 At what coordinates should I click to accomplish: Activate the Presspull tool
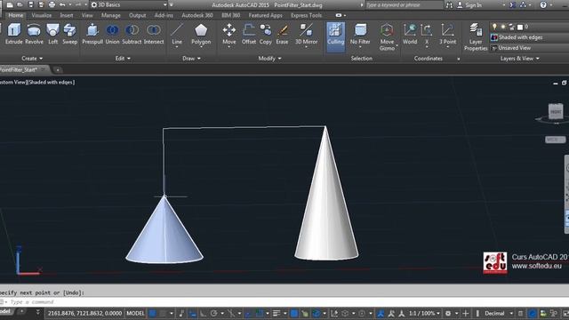tap(92, 35)
